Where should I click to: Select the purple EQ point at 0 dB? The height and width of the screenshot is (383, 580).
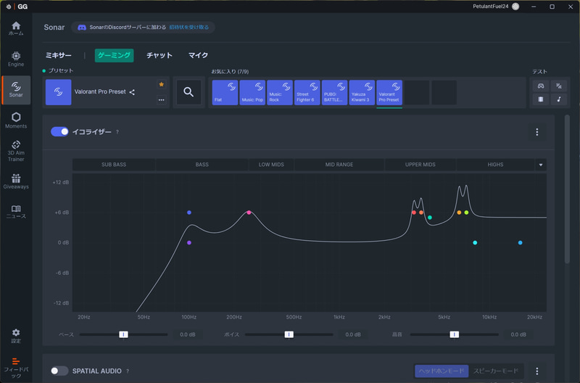[189, 243]
